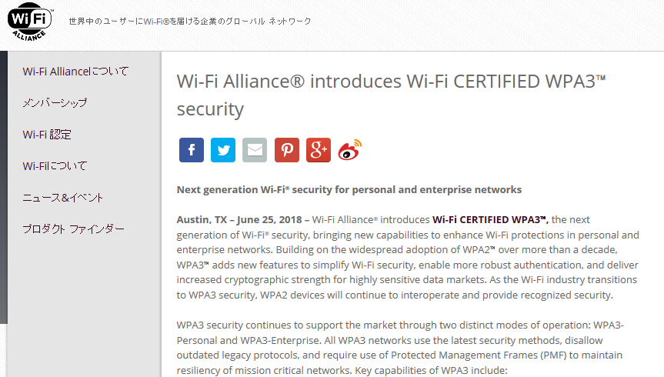The width and height of the screenshot is (664, 377).
Task: Click the WPA3 security article headline
Action: point(391,95)
